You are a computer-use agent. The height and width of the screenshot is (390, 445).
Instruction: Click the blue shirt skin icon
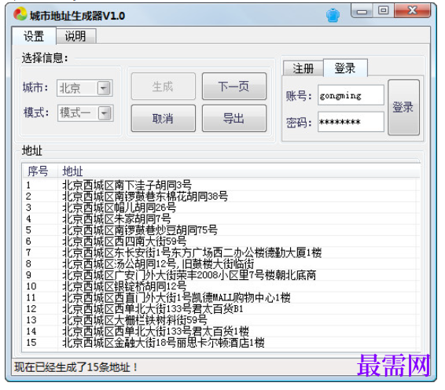[x=333, y=15]
